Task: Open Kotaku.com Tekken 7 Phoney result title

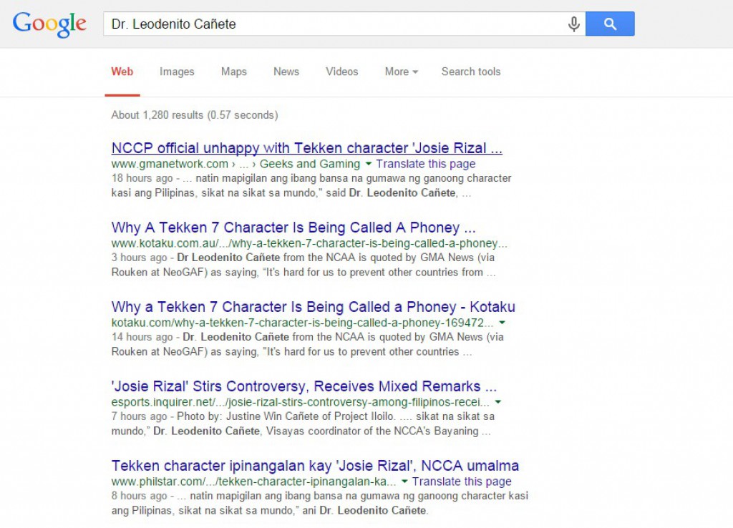Action: pos(314,307)
